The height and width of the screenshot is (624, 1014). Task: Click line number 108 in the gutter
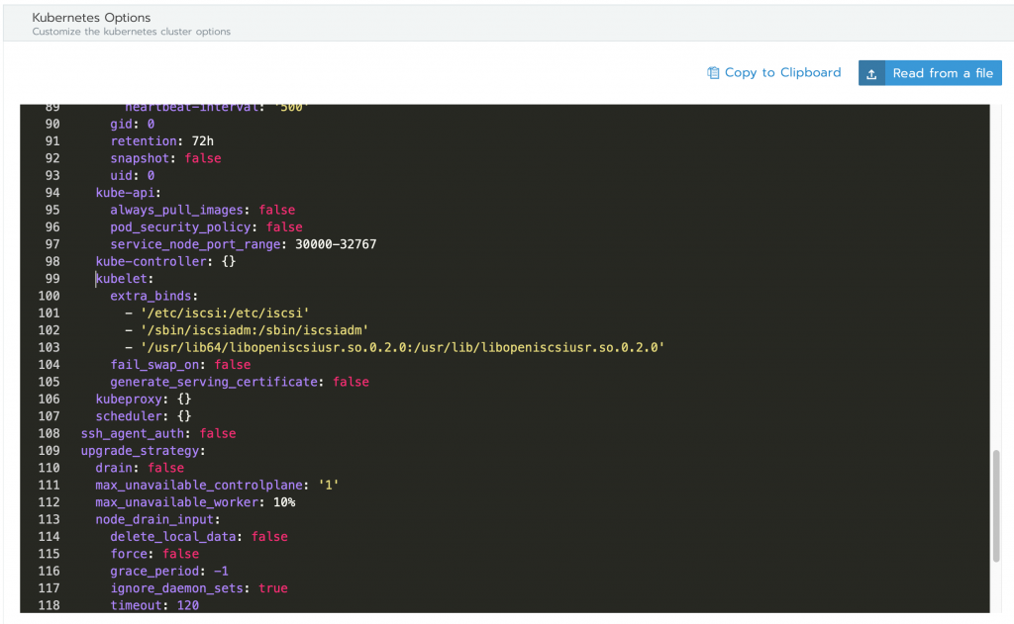pyautogui.click(x=50, y=433)
